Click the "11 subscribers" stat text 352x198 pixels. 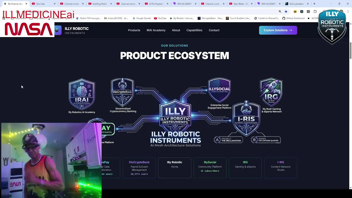pyautogui.click(x=210, y=171)
